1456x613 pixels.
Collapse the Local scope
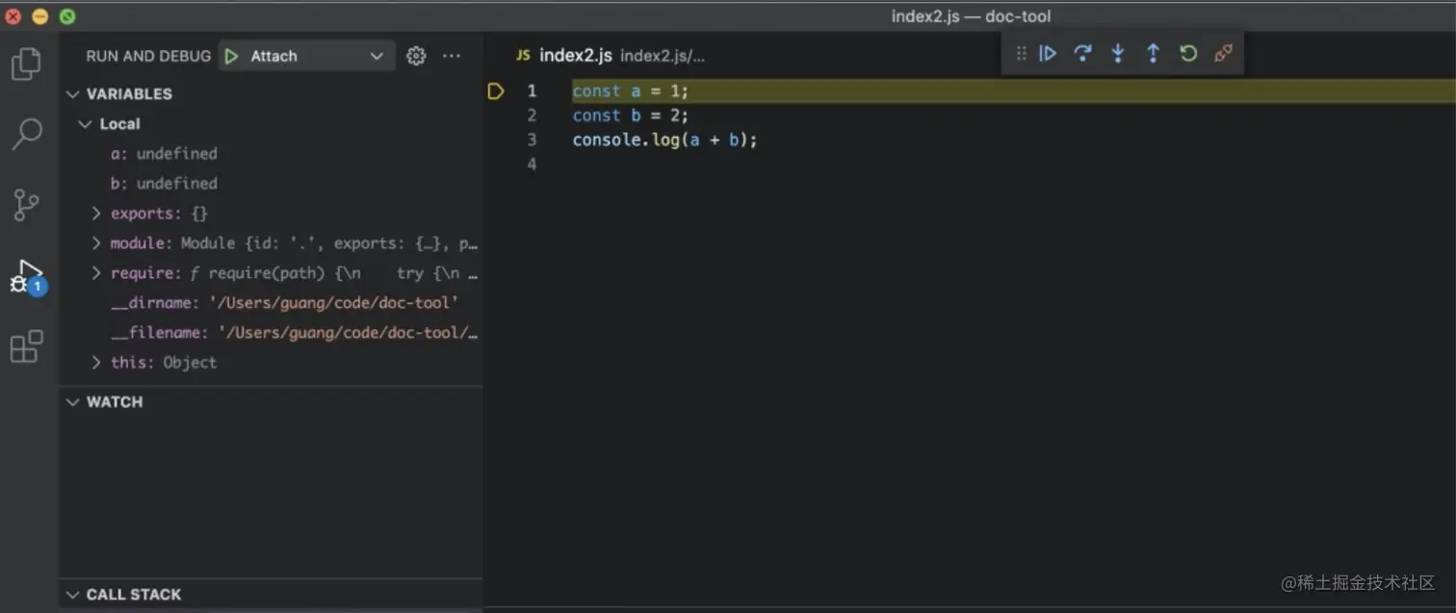(86, 124)
